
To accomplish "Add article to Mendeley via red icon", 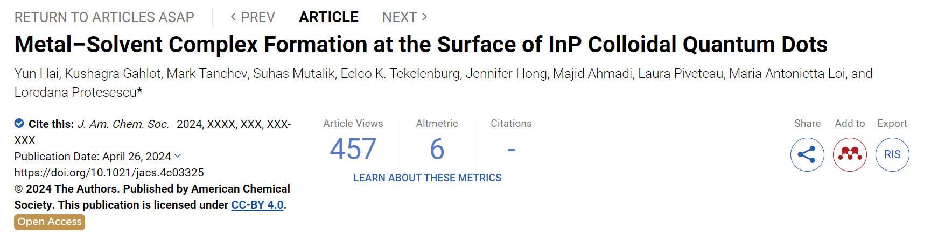I will coord(850,155).
